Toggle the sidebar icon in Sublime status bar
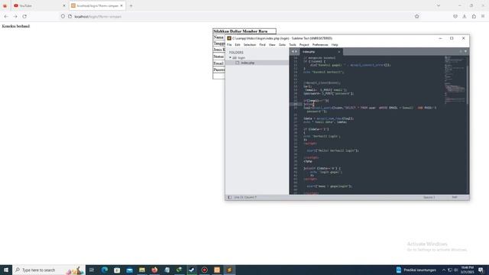The image size is (489, 275). click(229, 197)
